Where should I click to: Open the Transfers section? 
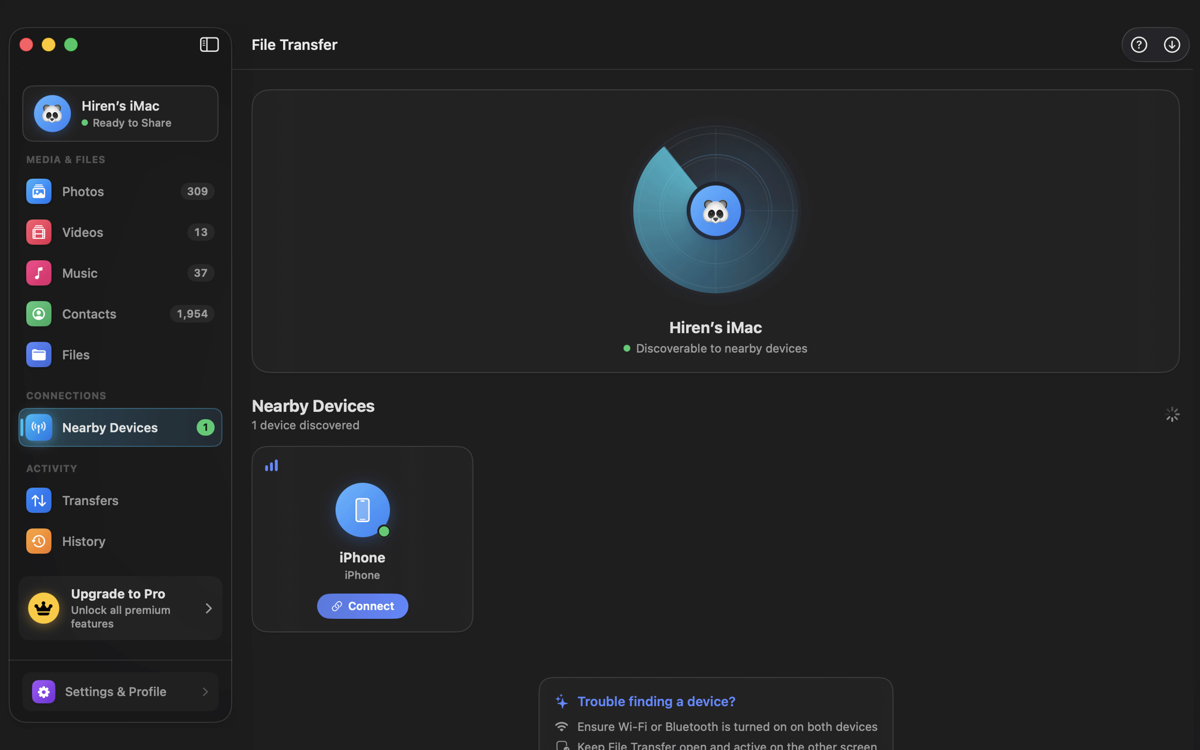[x=120, y=500]
